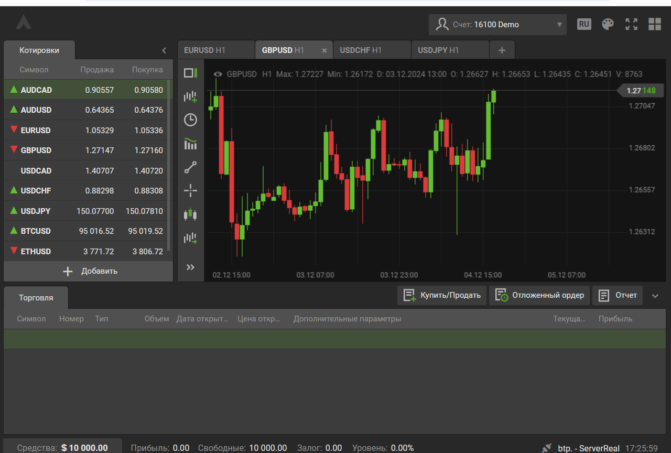Click the btp. - ServerReal server label

(x=589, y=448)
